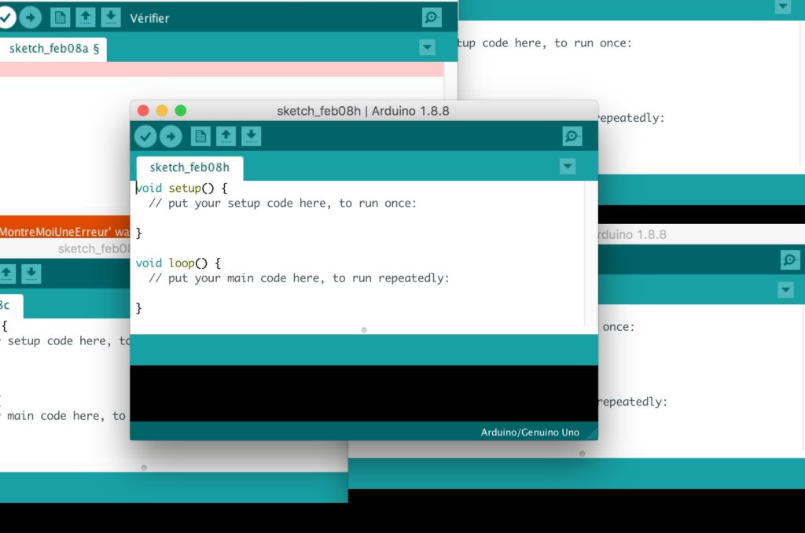Select the sketch_feb08h tab

189,167
